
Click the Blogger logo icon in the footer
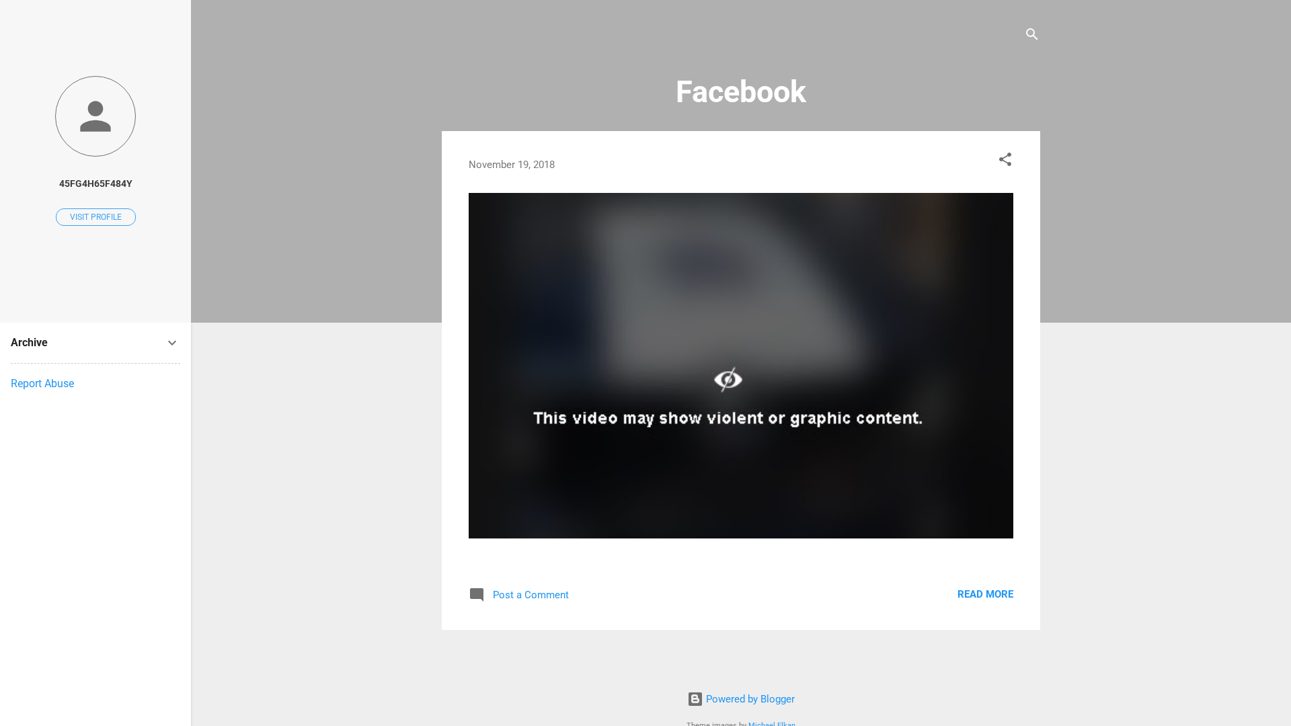pos(695,699)
